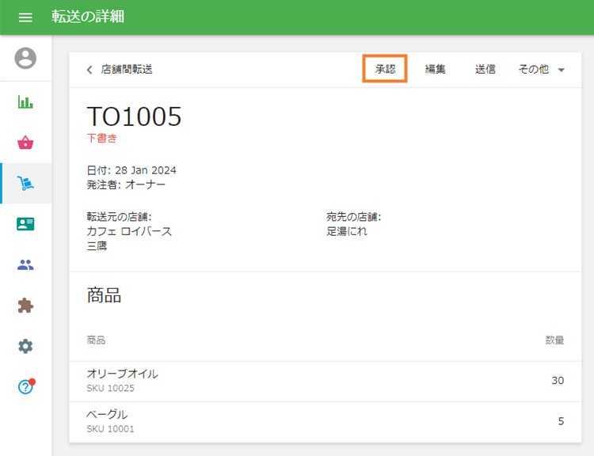Select the inventory hand truck icon
This screenshot has width=594, height=456.
(x=25, y=184)
